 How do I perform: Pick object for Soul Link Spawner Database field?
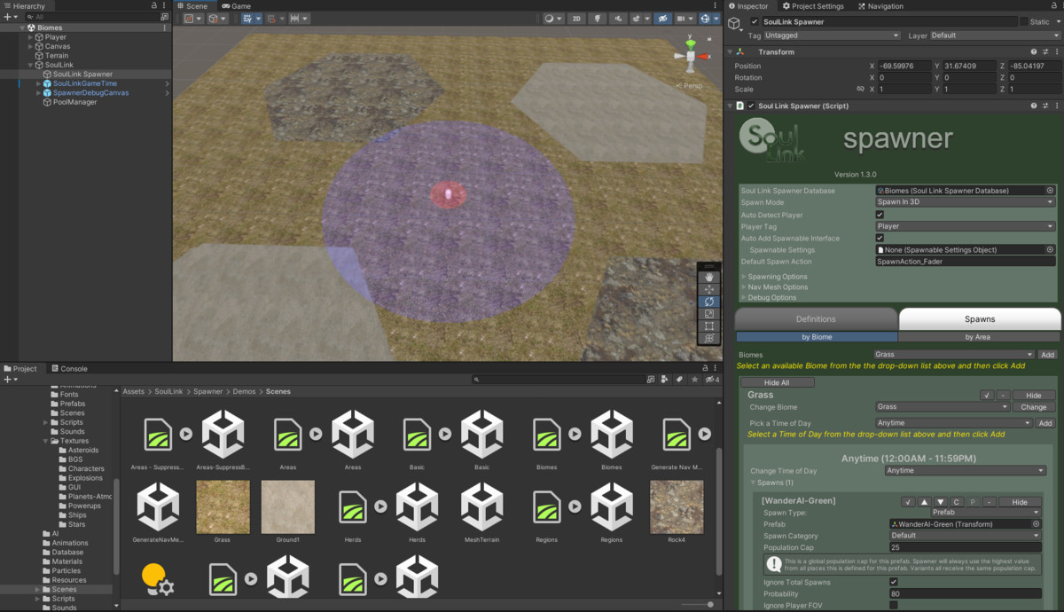click(1050, 191)
